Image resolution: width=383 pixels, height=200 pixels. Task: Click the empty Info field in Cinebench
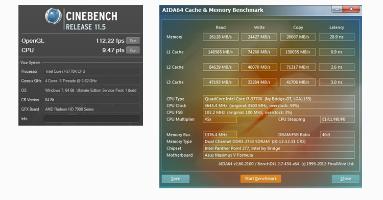point(91,119)
